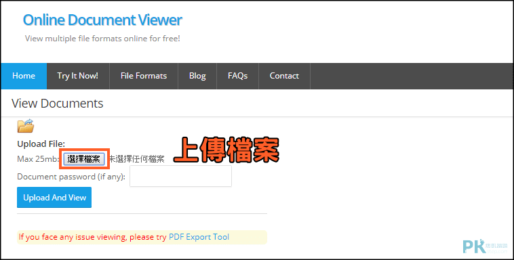
Task: Open the Contact menu item
Action: tap(284, 76)
